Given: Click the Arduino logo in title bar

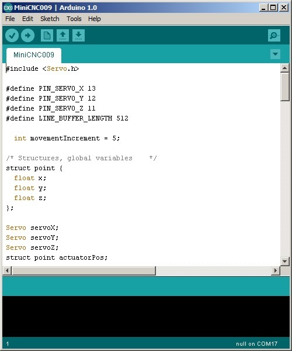Looking at the screenshot, I should (8, 8).
